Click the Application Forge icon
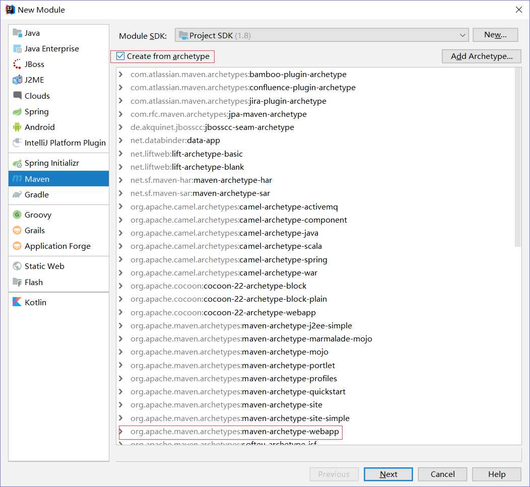The image size is (530, 487). [17, 246]
